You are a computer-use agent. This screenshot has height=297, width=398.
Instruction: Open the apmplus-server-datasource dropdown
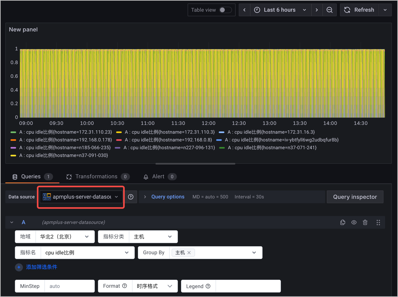(x=81, y=197)
